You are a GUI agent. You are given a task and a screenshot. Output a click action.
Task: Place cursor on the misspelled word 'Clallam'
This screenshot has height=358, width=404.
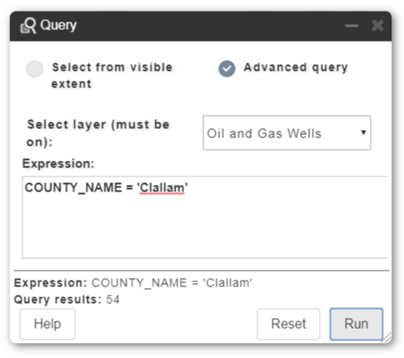click(162, 188)
